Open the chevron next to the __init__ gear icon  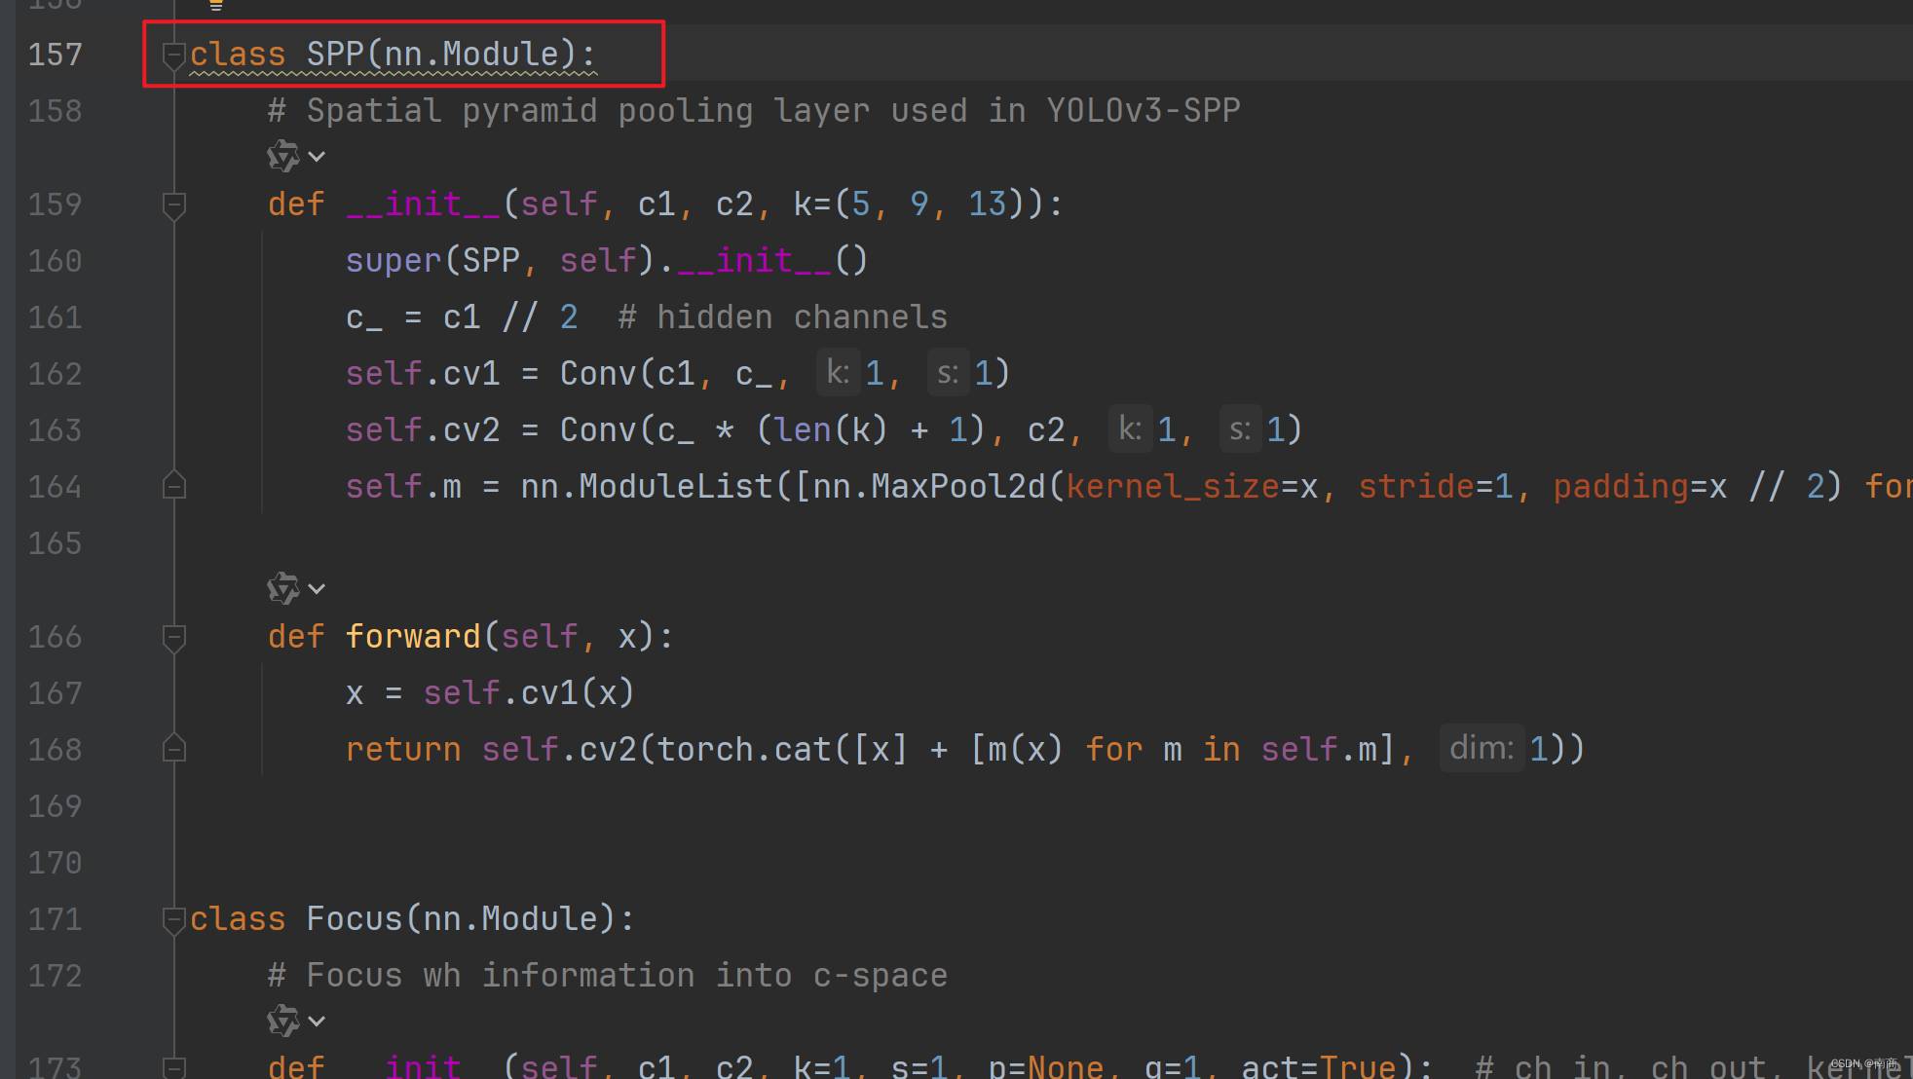317,156
